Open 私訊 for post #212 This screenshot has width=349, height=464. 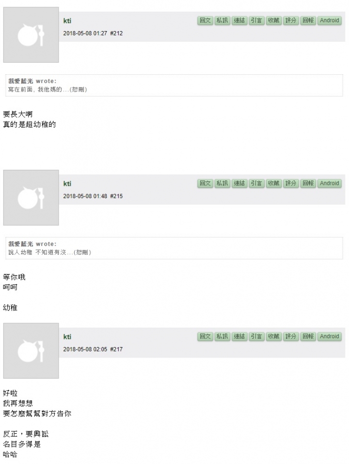pyautogui.click(x=222, y=20)
